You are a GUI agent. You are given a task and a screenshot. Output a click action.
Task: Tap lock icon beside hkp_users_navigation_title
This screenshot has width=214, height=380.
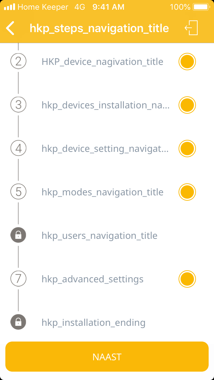[x=18, y=235]
